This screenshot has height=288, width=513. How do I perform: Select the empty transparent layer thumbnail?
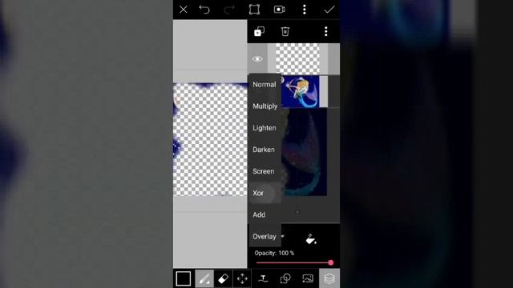297,58
